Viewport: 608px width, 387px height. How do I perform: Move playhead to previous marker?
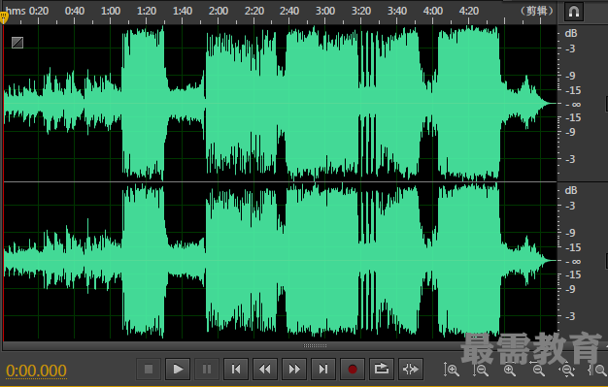236,370
